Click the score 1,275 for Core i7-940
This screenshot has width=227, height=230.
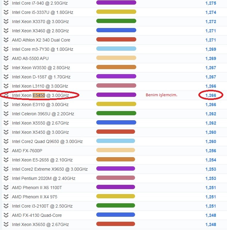(x=211, y=3)
